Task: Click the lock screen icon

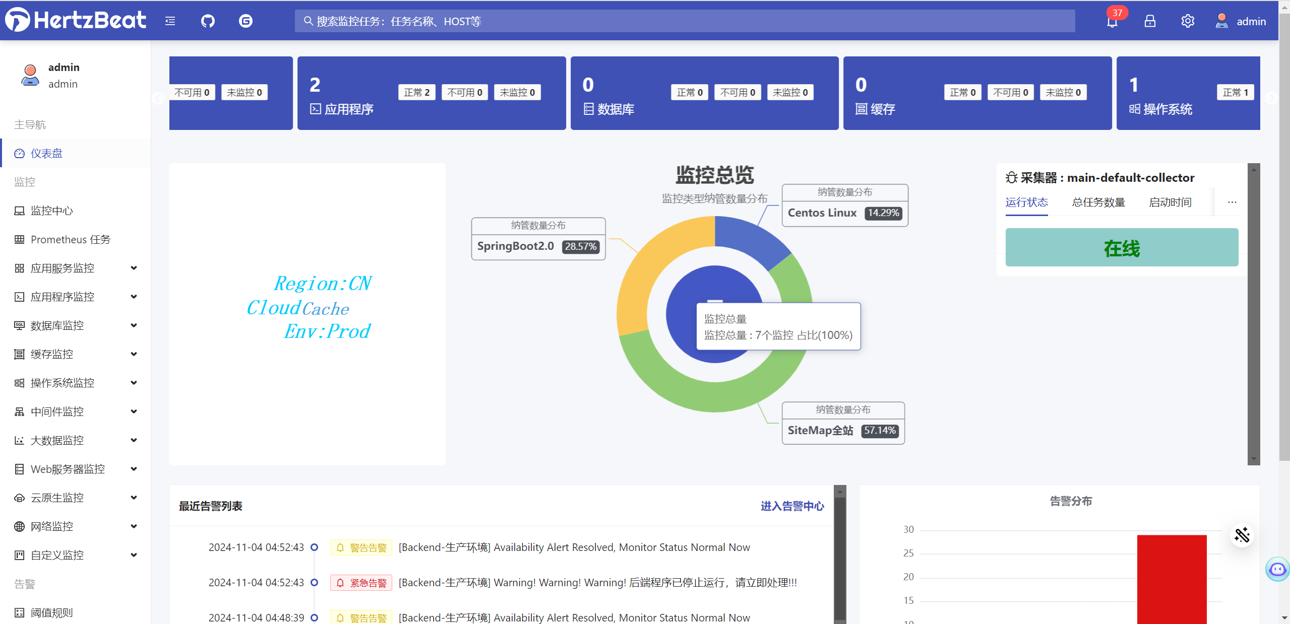Action: pyautogui.click(x=1150, y=21)
